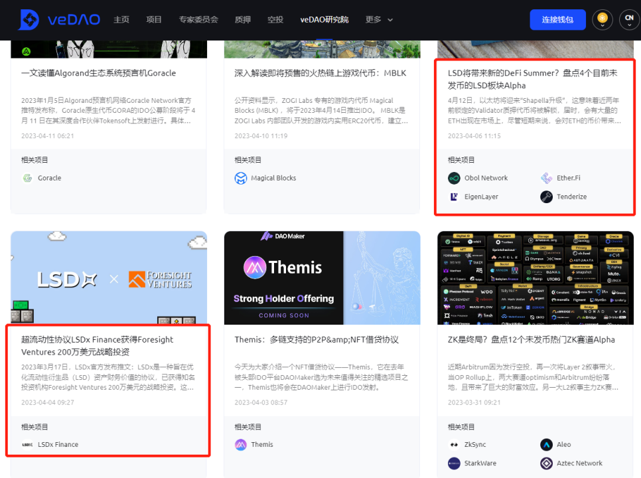Open the 项目 nav item
Viewport: 641px width, 478px height.
[x=154, y=20]
